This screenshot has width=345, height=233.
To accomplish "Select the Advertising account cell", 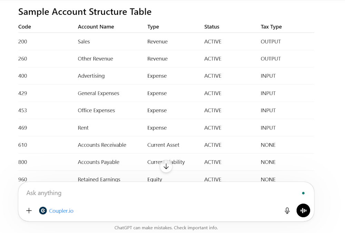I will pyautogui.click(x=91, y=76).
